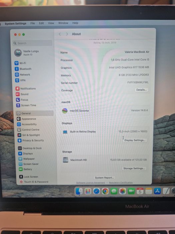Image resolution: width=175 pixels, height=234 pixels.
Task: Go back with the left chevron
Action: pos(60,34)
